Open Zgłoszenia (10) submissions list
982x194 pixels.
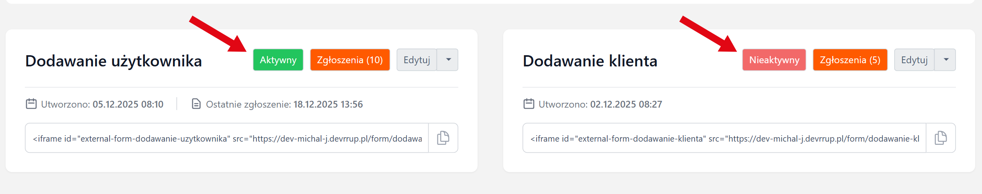pos(350,60)
